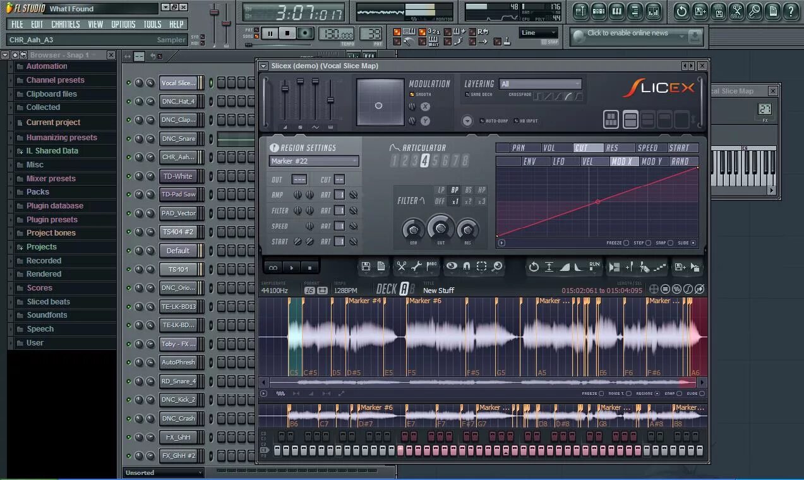Toggle the Same Deck layering option
The image size is (804, 480).
pos(467,95)
